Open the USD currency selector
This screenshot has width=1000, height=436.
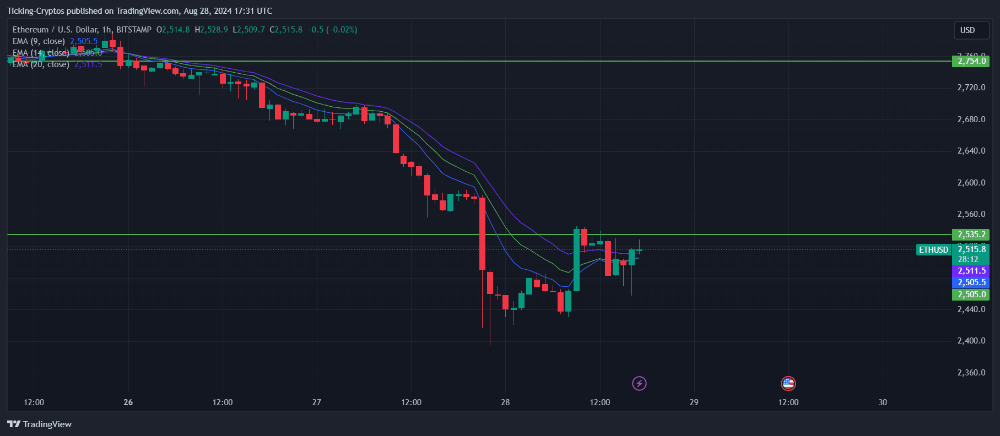coord(972,30)
